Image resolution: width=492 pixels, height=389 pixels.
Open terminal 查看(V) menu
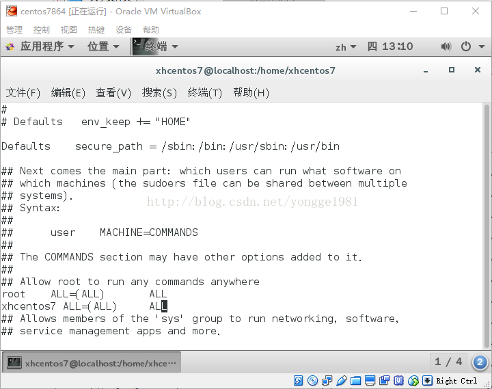tap(113, 93)
